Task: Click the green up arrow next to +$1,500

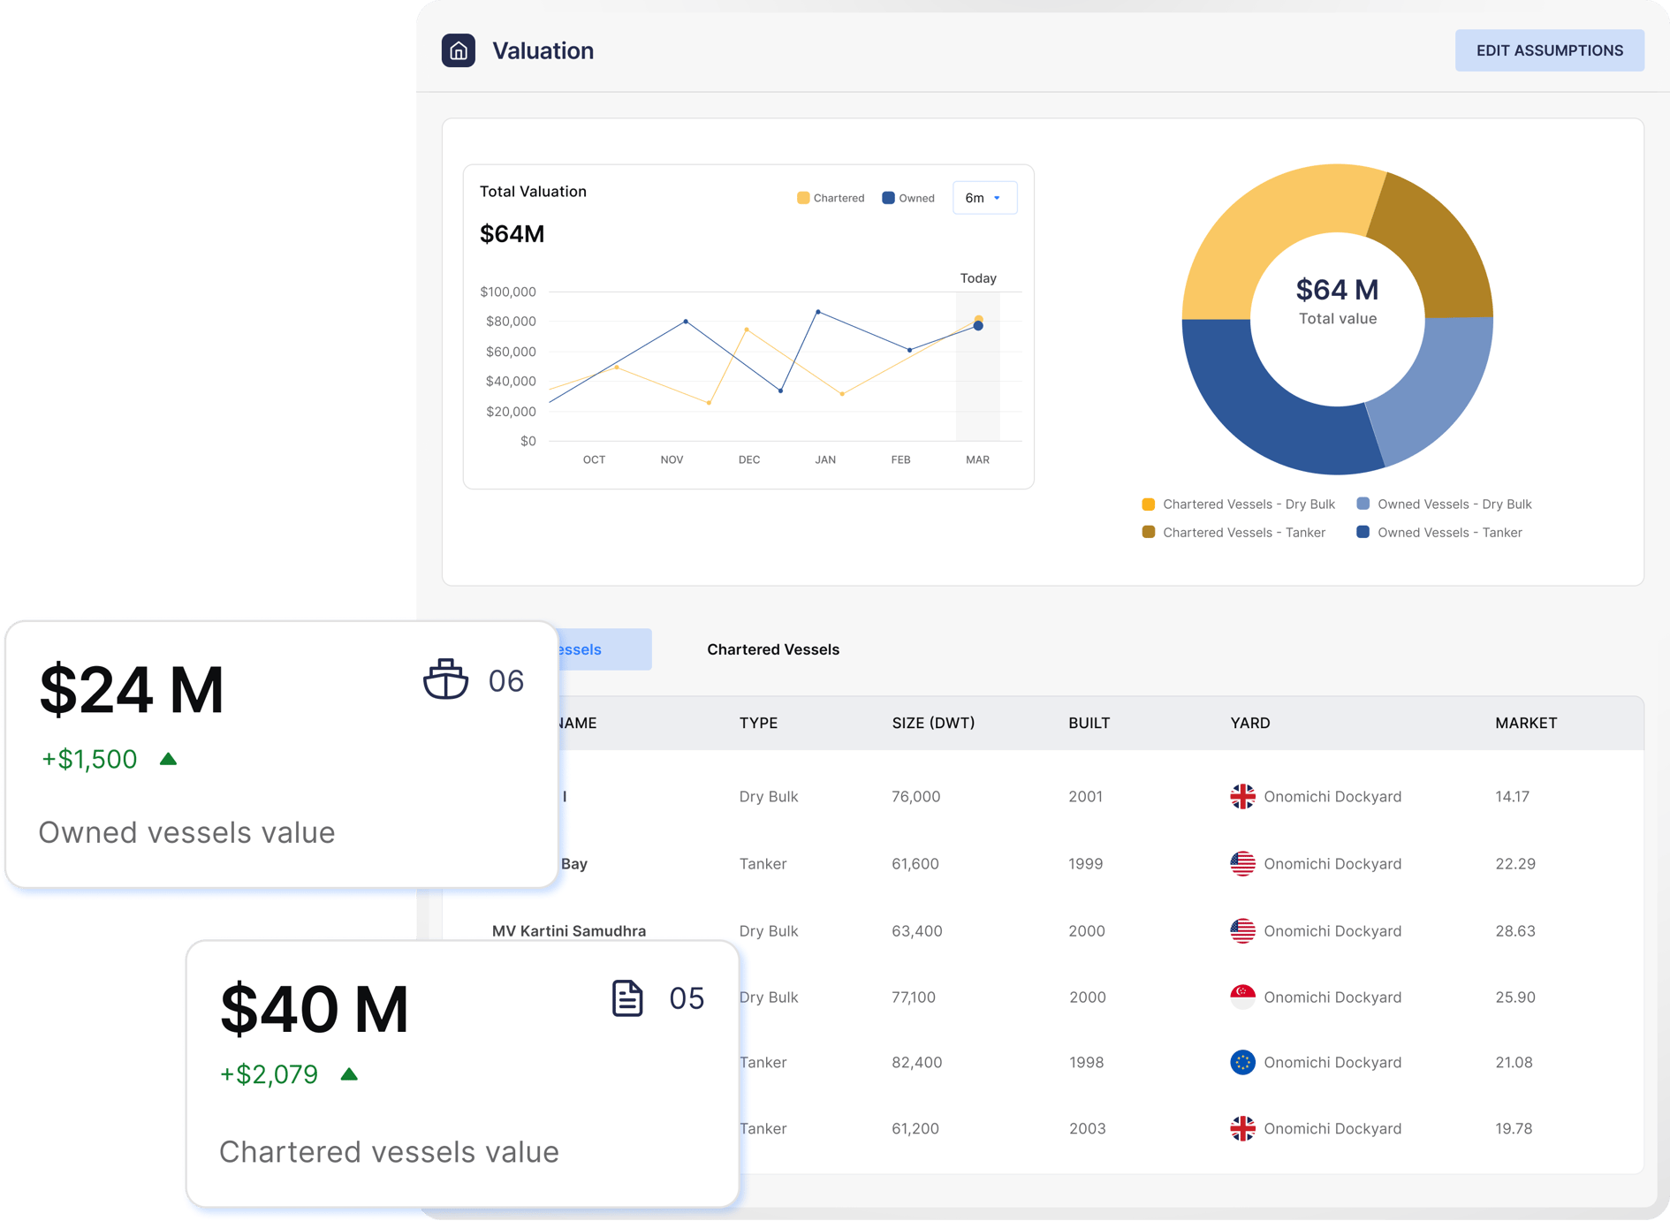Action: (x=169, y=759)
